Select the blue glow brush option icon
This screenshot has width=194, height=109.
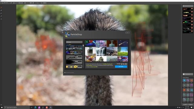(x=184, y=81)
